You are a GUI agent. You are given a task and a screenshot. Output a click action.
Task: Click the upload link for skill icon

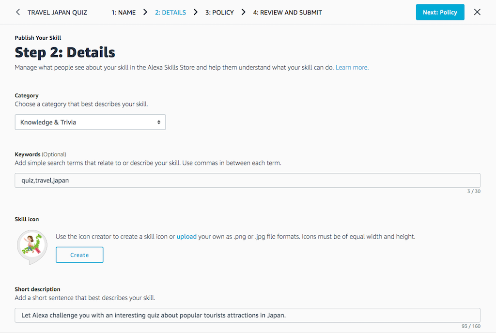point(186,236)
